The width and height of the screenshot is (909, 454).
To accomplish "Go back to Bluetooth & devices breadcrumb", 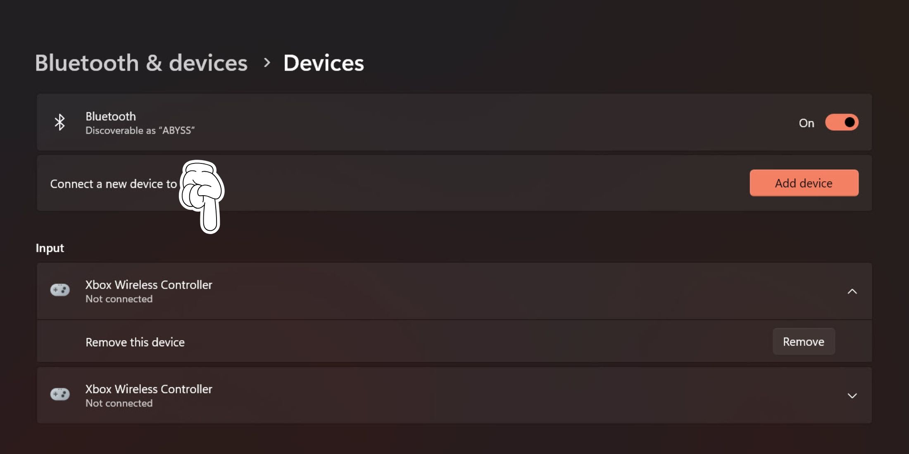I will pos(141,63).
